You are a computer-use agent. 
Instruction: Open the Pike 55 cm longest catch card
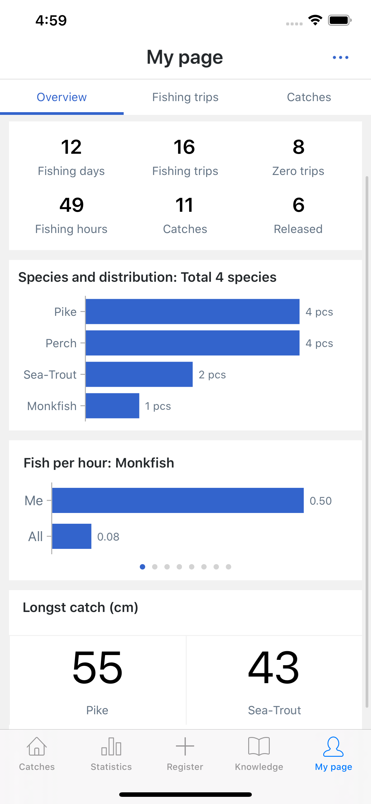click(98, 680)
